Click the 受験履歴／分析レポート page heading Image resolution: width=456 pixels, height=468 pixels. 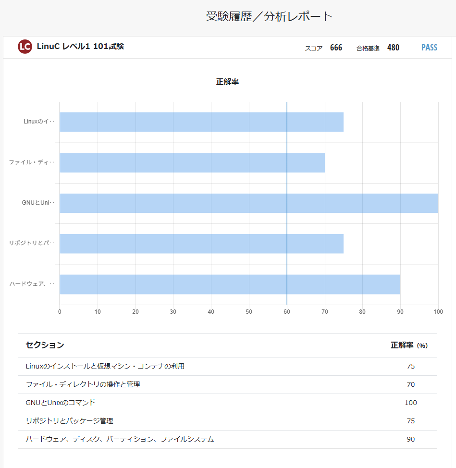pyautogui.click(x=269, y=16)
